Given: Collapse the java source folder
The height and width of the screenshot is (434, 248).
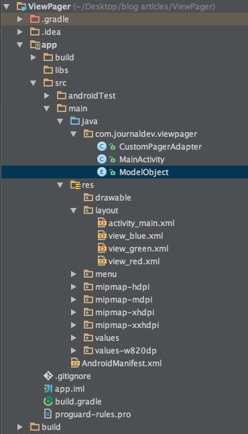Looking at the screenshot, I should point(60,121).
